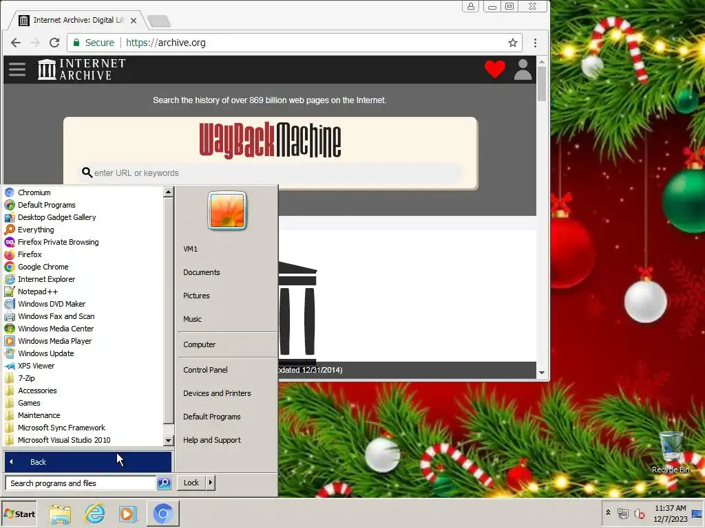Click the Start button on the taskbar
This screenshot has height=528, width=705.
[x=19, y=514]
